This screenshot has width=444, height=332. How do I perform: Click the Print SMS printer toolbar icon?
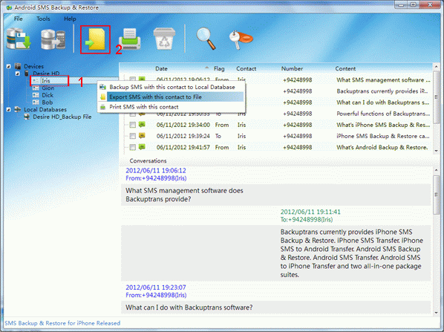click(130, 39)
